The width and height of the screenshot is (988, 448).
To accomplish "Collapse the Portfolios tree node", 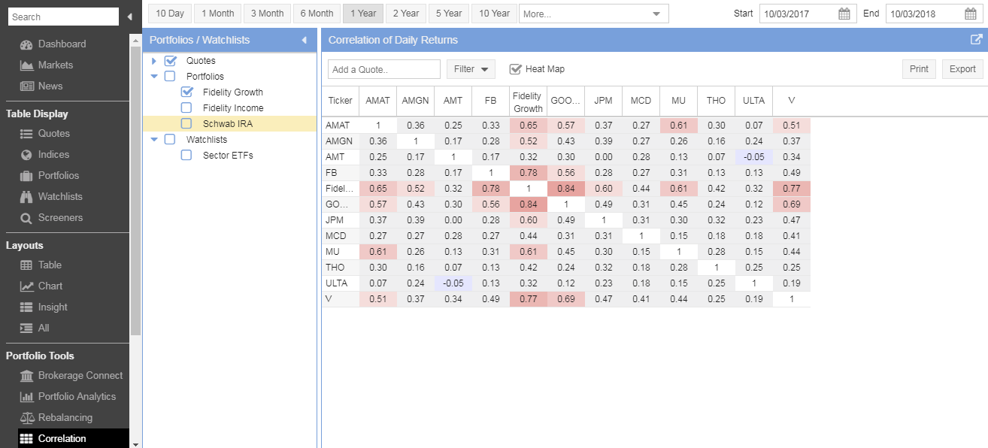I will [154, 77].
